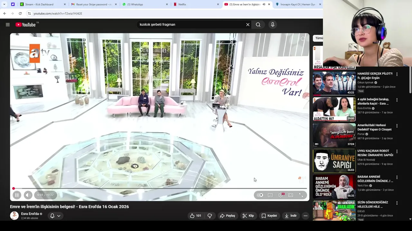
Task: Click the video title text
Action: (70, 207)
